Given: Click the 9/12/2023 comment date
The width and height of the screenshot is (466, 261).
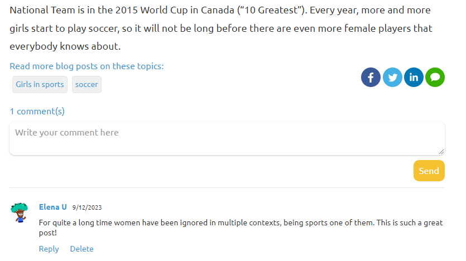Looking at the screenshot, I should click(x=87, y=207).
